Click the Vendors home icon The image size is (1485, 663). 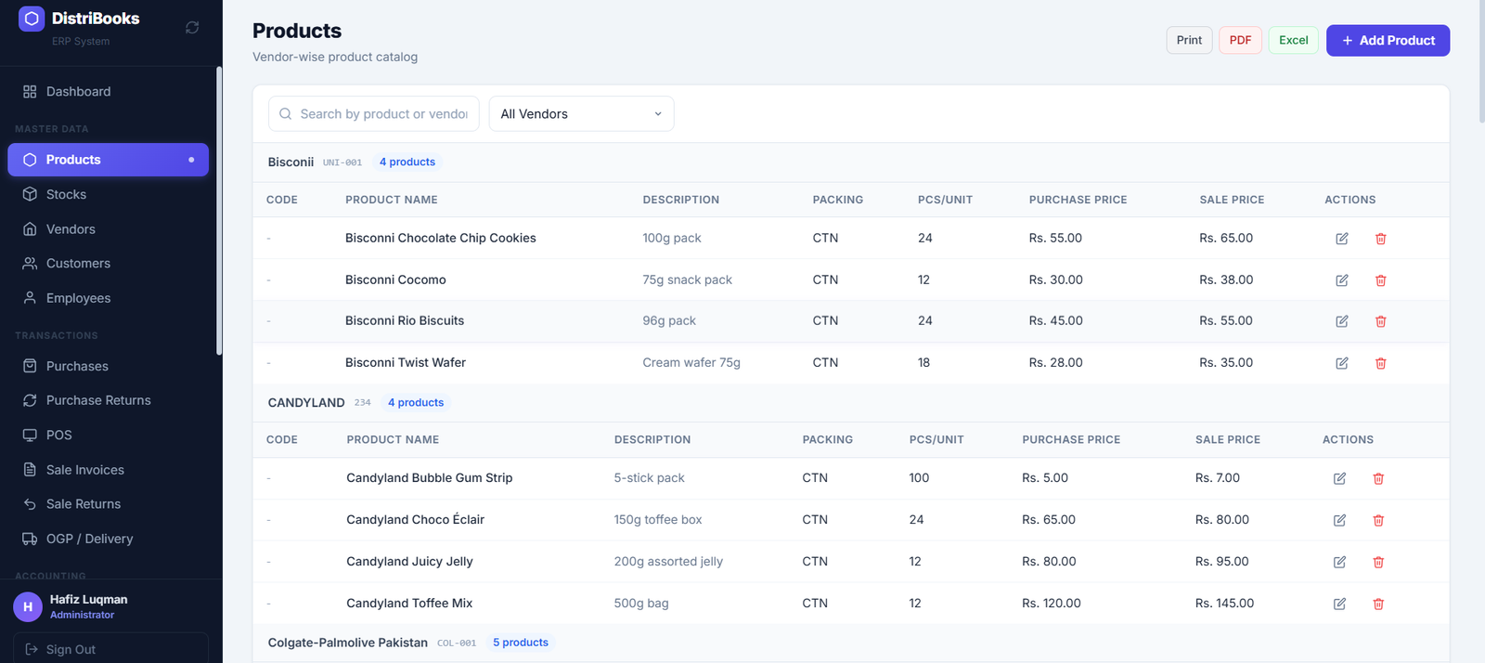click(x=30, y=229)
